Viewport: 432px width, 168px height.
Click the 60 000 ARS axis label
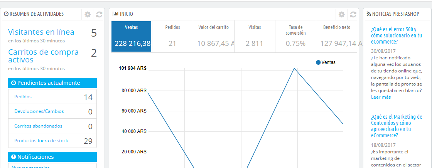(134, 111)
